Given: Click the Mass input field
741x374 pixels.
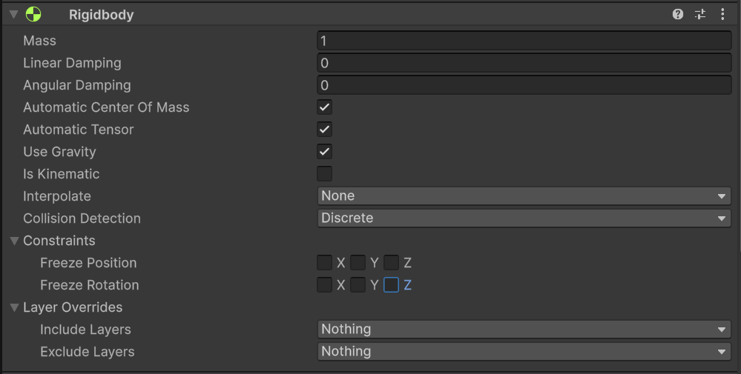Looking at the screenshot, I should pyautogui.click(x=524, y=41).
